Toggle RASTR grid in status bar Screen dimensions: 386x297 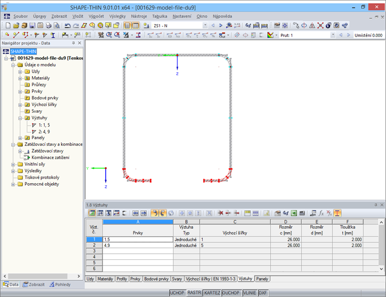pyautogui.click(x=194, y=292)
